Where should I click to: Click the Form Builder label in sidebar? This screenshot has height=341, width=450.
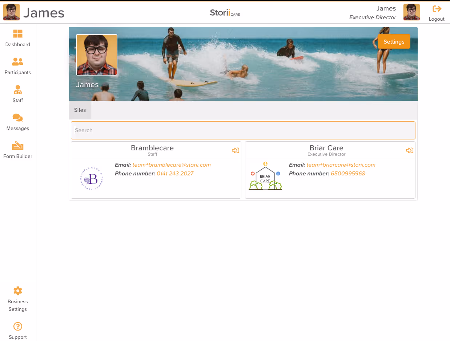pos(18,157)
